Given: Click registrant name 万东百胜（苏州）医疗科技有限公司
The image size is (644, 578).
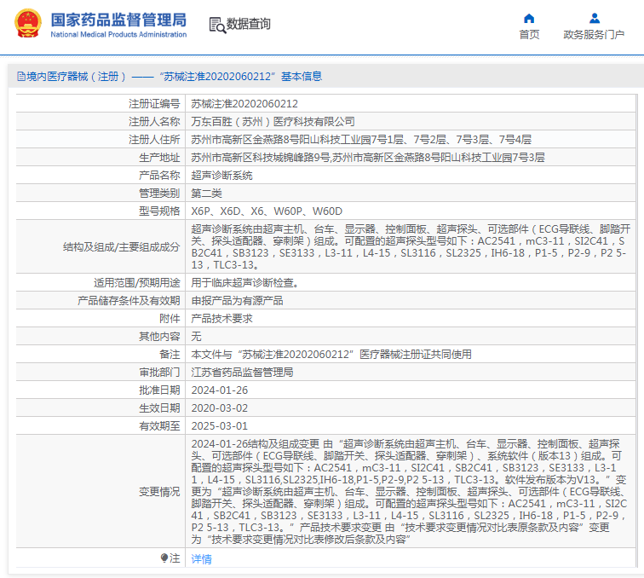Looking at the screenshot, I should point(273,122).
